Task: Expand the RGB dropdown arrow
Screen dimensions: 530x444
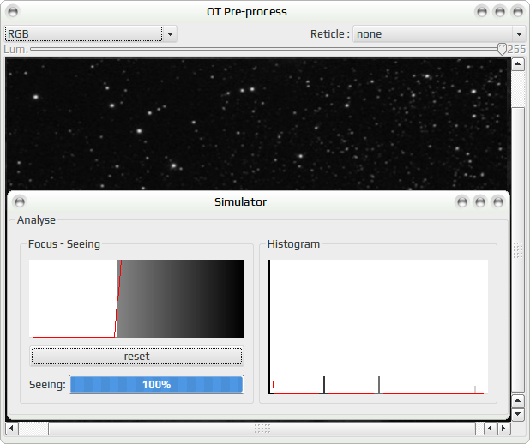Action: (170, 33)
